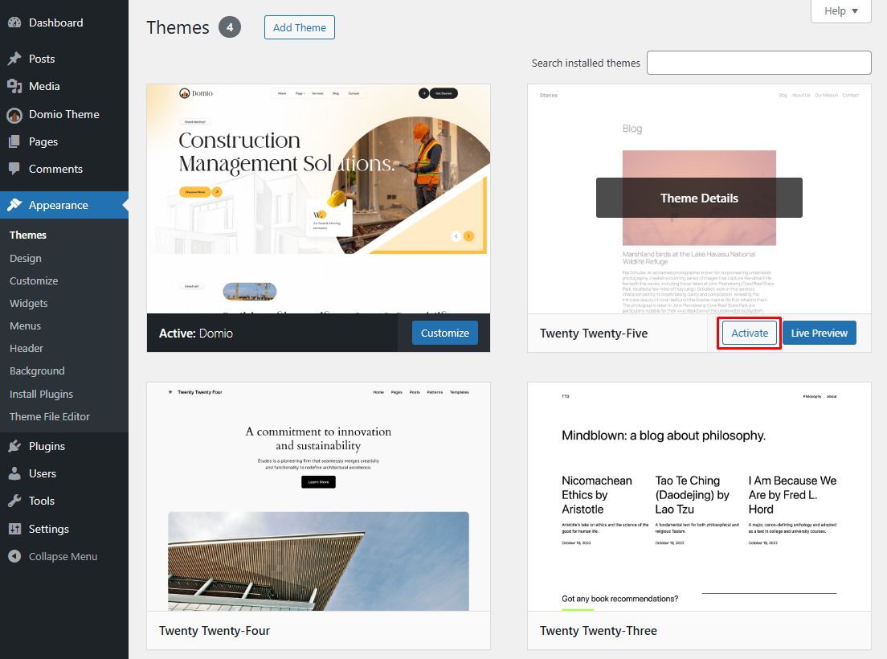Activate the Twenty Twenty-Five theme
This screenshot has width=887, height=659.
click(749, 333)
